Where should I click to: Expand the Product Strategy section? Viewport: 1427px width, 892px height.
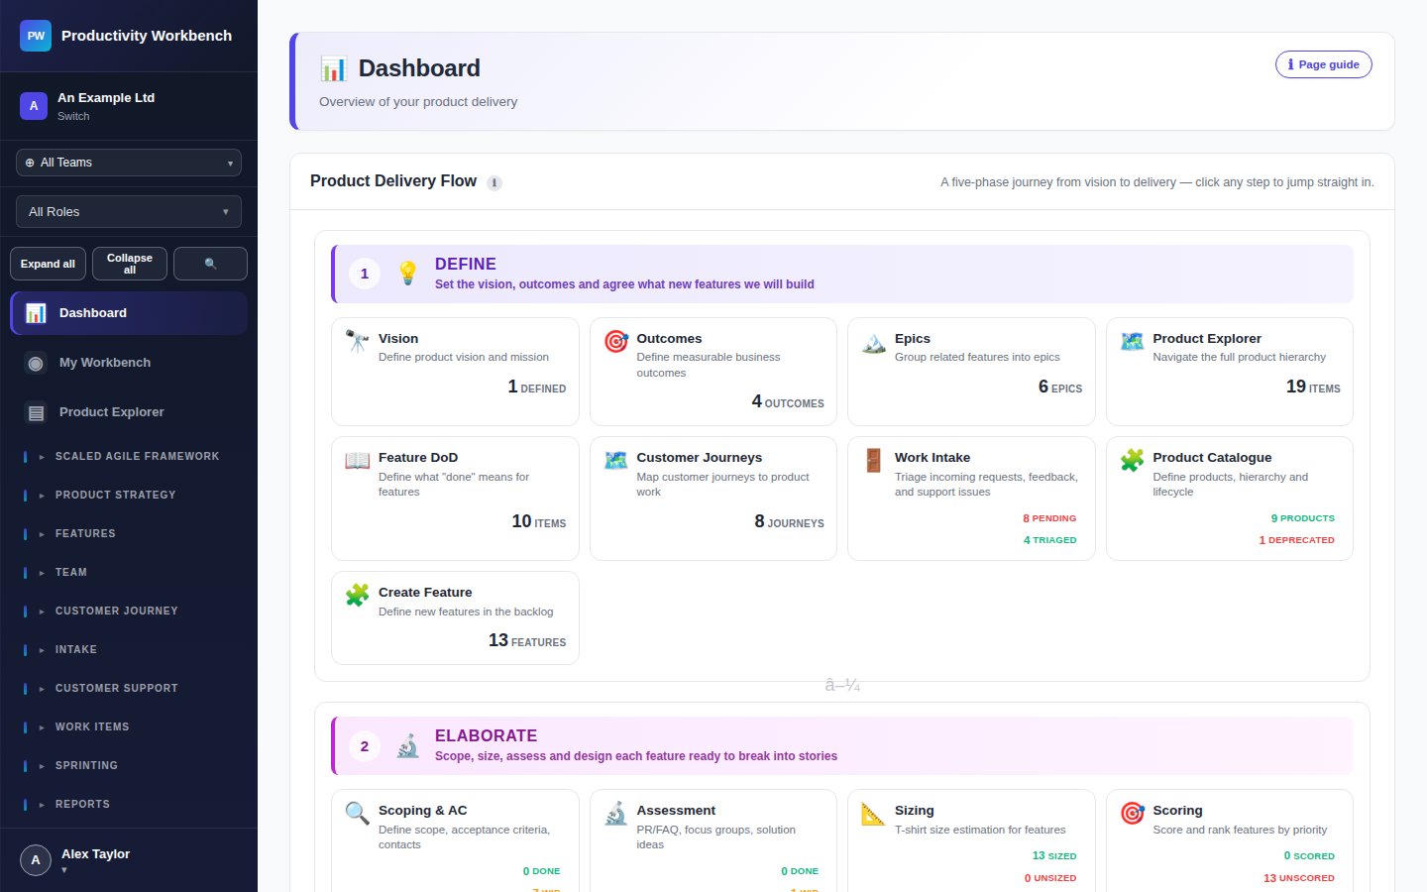[x=129, y=496]
